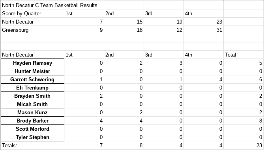The image size is (264, 150).
Task: Select the grand total cell showing 23
Action: (243, 145)
